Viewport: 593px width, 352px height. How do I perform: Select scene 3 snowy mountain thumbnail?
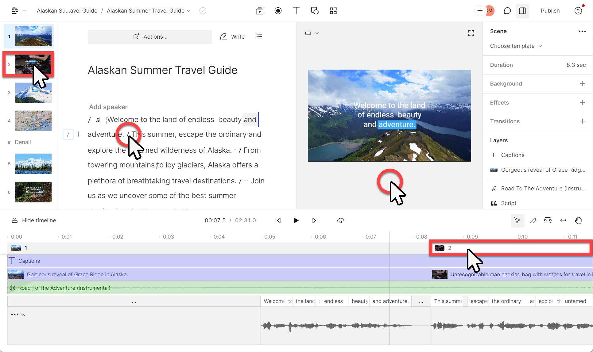click(x=33, y=93)
